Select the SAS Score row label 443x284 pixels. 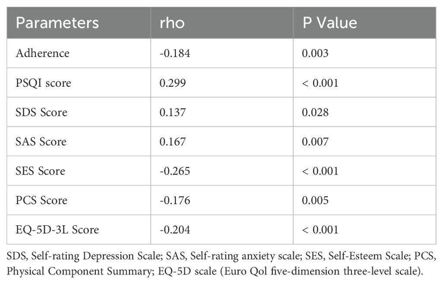click(x=41, y=142)
